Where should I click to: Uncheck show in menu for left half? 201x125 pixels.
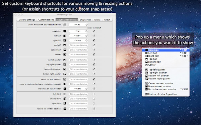(x=94, y=36)
